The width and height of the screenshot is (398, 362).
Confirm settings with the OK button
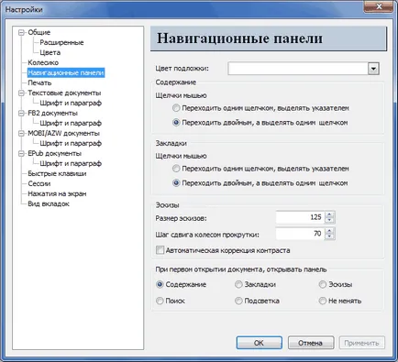pyautogui.click(x=259, y=343)
